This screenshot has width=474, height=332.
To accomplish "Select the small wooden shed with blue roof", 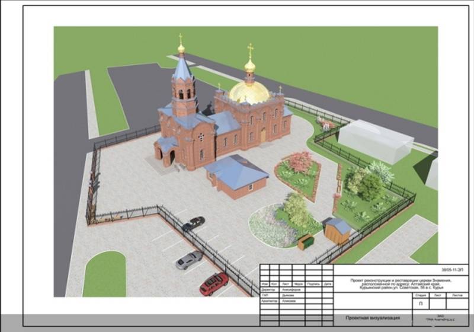I will (x=338, y=230).
